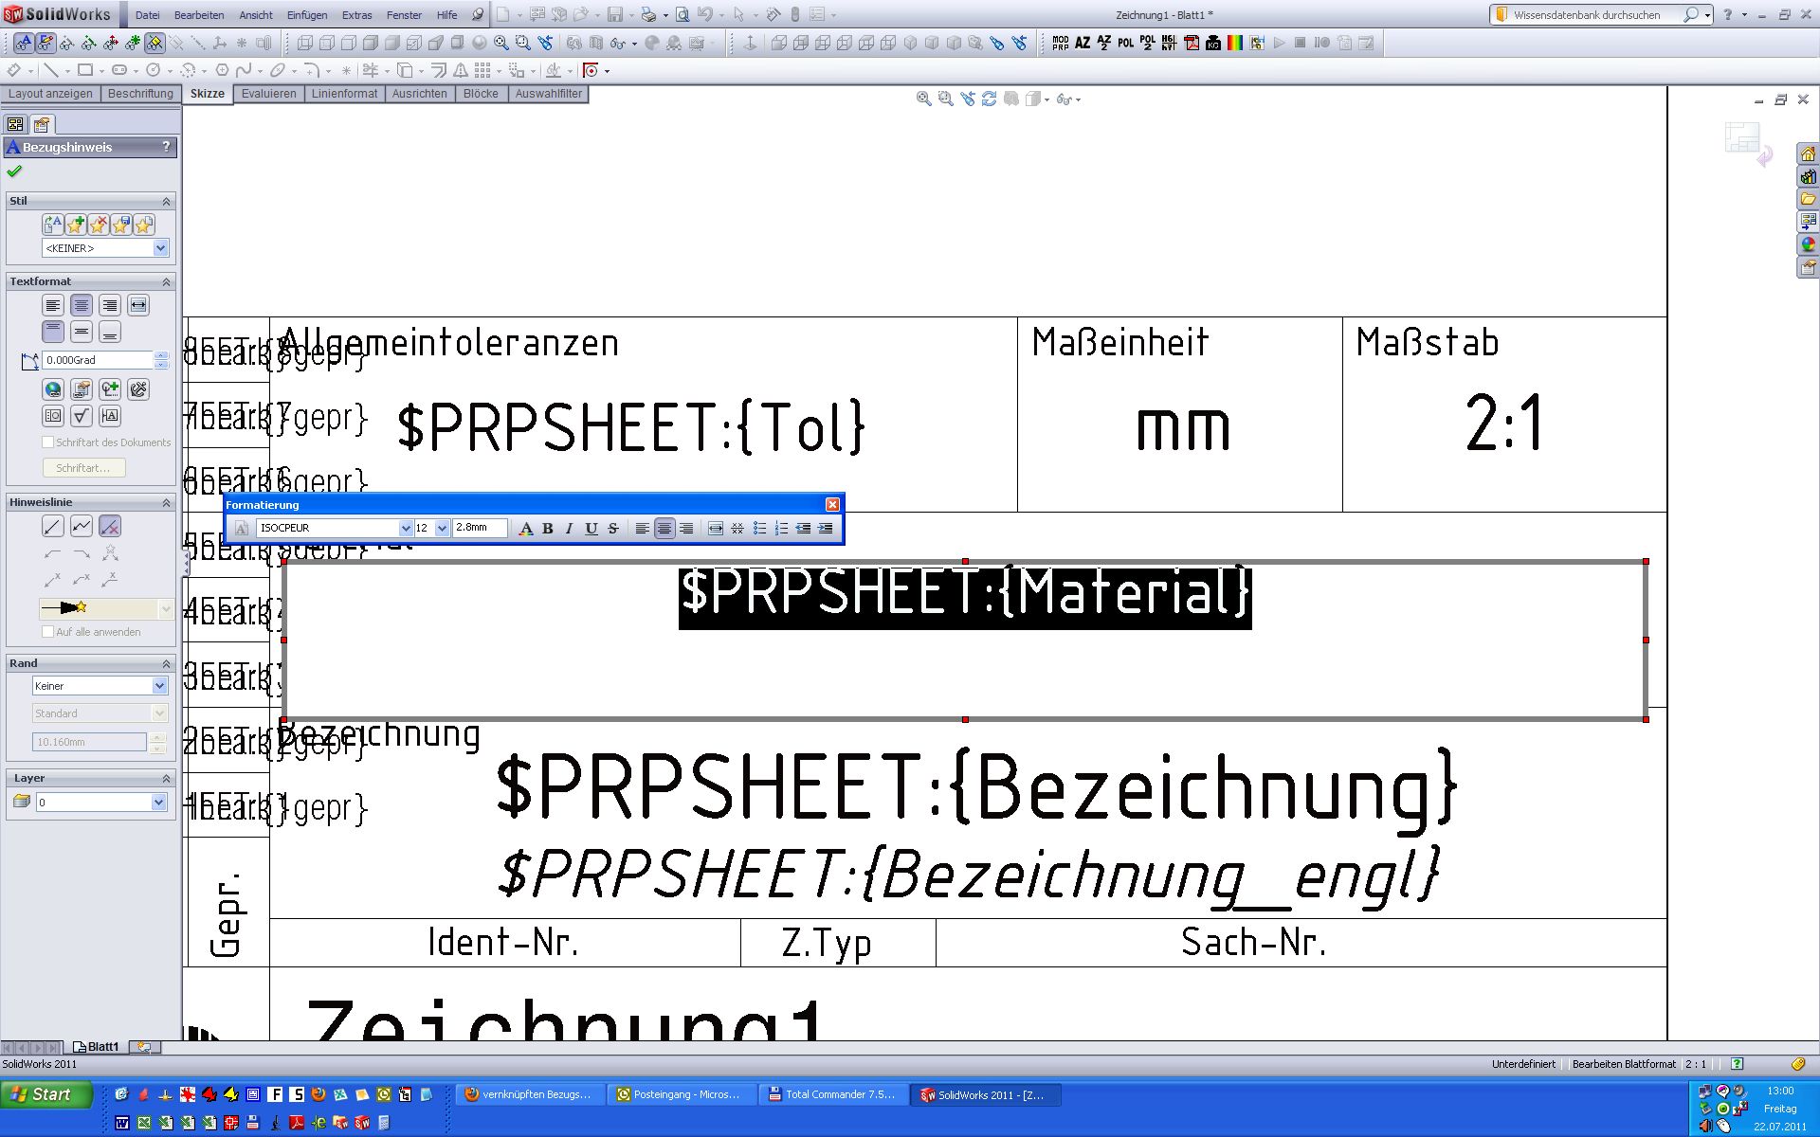The height and width of the screenshot is (1137, 1820).
Task: Click the surface finish symbol icon
Action: [82, 416]
